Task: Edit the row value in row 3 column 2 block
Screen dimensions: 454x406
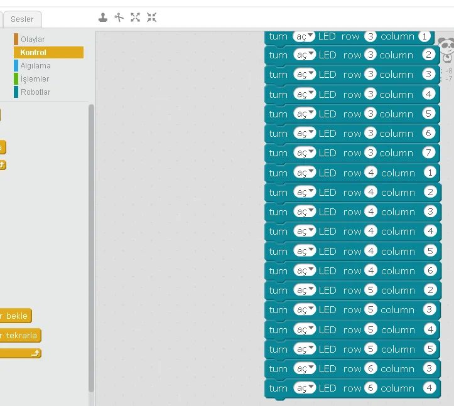Action: click(370, 55)
